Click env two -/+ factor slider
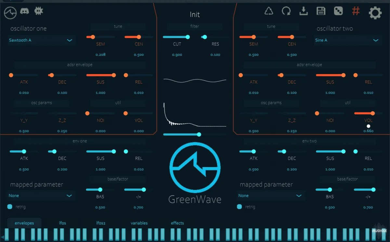Screen dimensions: 390x242 (368, 189)
